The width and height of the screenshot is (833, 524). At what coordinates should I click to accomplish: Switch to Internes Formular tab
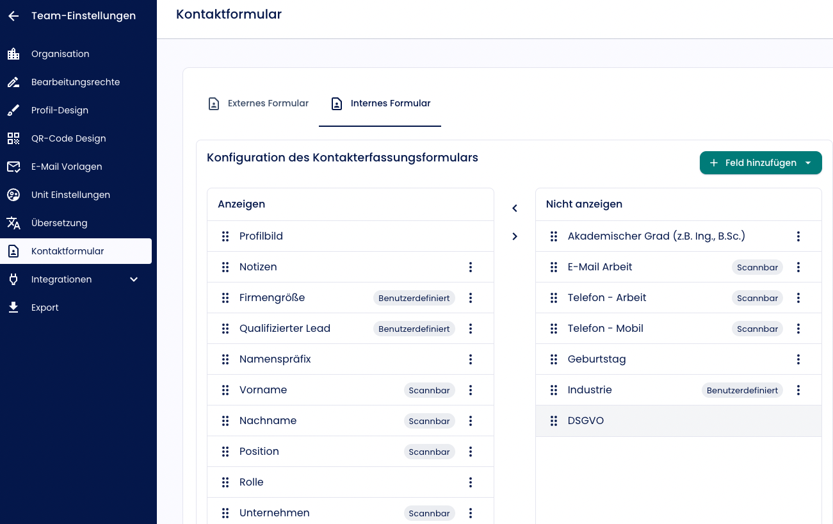pos(380,103)
